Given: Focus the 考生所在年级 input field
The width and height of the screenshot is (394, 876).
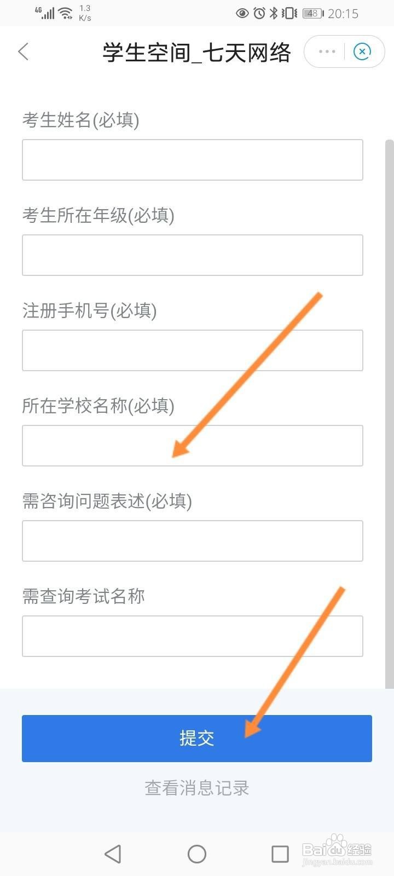Looking at the screenshot, I should (x=193, y=255).
